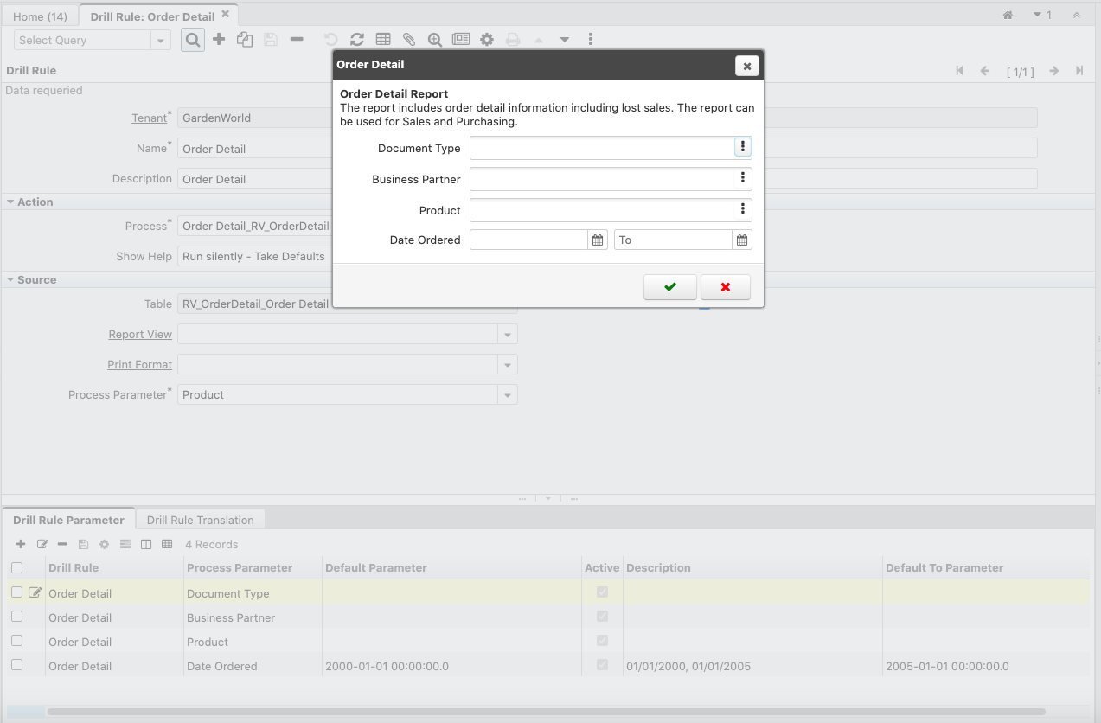Select the Document Type row checkbox
The image size is (1101, 723).
point(17,592)
